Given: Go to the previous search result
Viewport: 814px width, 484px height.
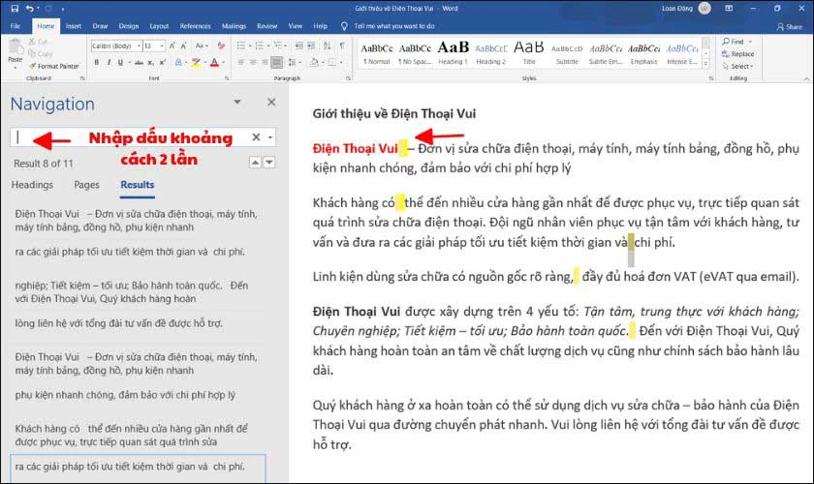Looking at the screenshot, I should pos(255,163).
